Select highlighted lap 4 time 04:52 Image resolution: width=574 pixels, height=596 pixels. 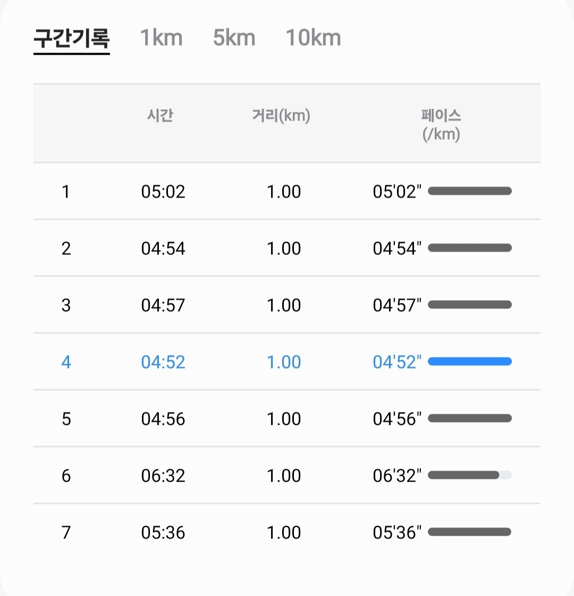coord(163,362)
